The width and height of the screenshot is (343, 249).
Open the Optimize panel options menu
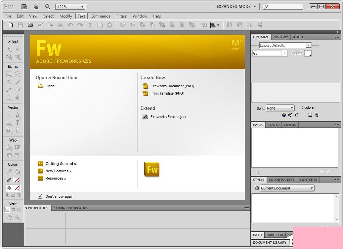click(x=337, y=37)
